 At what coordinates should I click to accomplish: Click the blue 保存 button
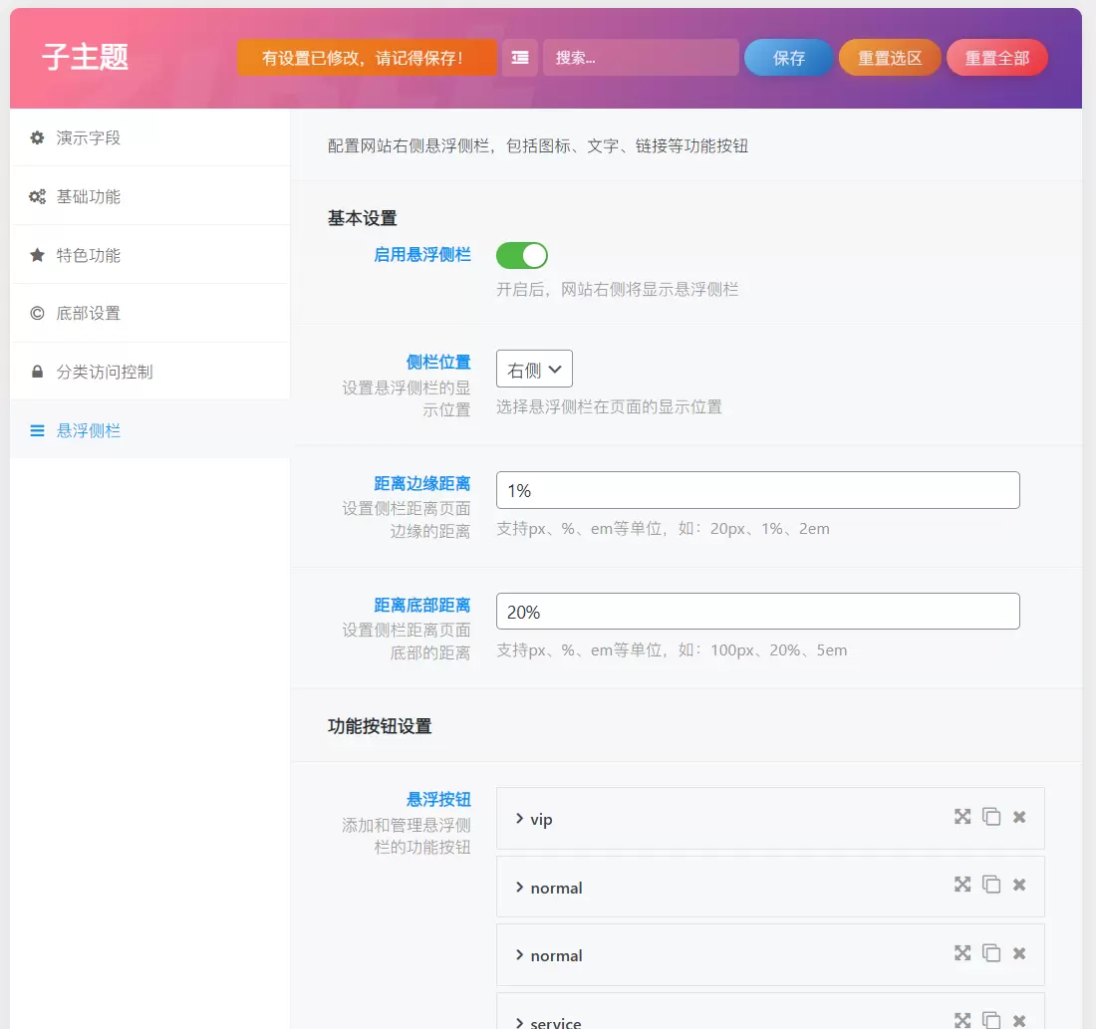788,58
